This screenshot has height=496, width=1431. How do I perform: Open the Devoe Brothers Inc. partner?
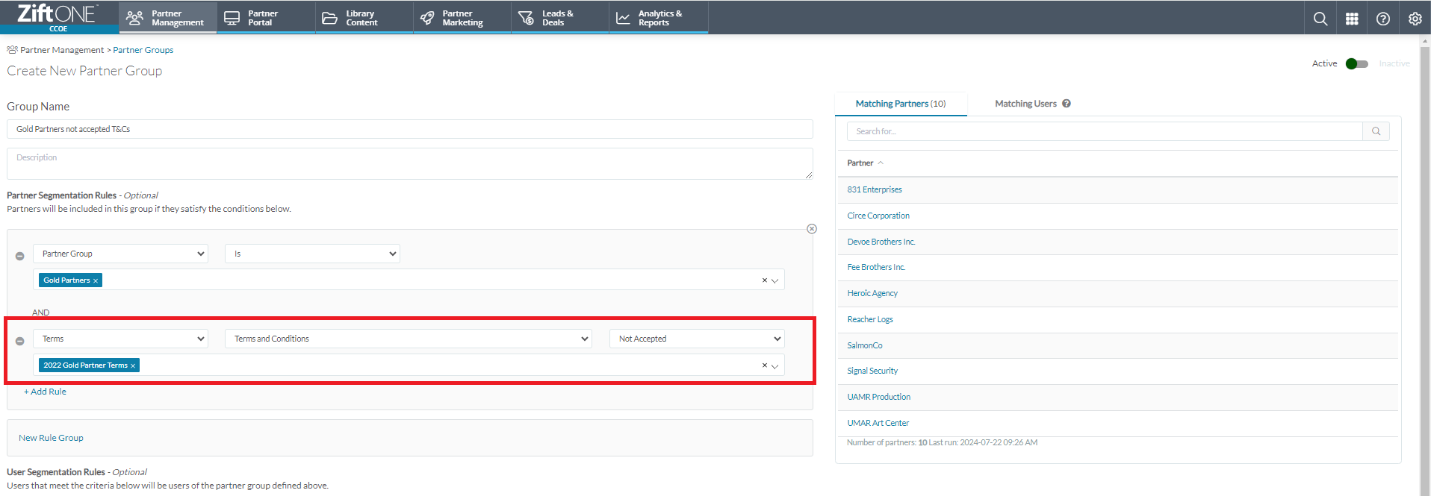tap(881, 242)
